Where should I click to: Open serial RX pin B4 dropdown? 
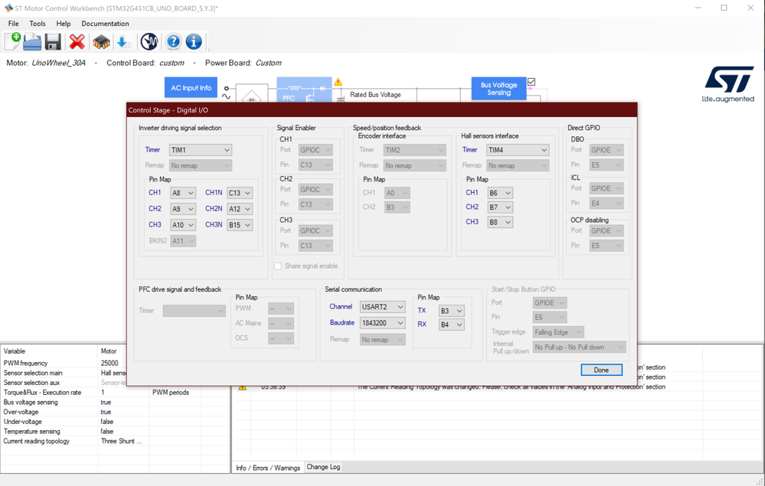451,325
